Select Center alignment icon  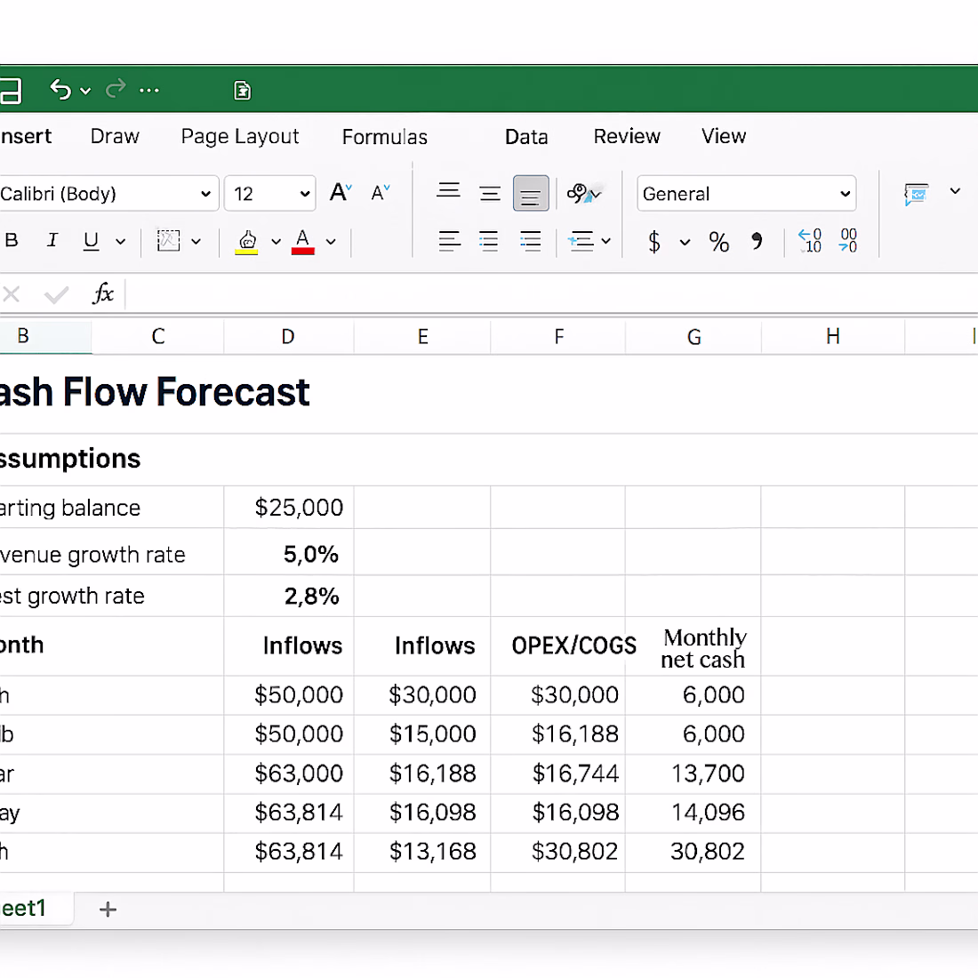[488, 241]
